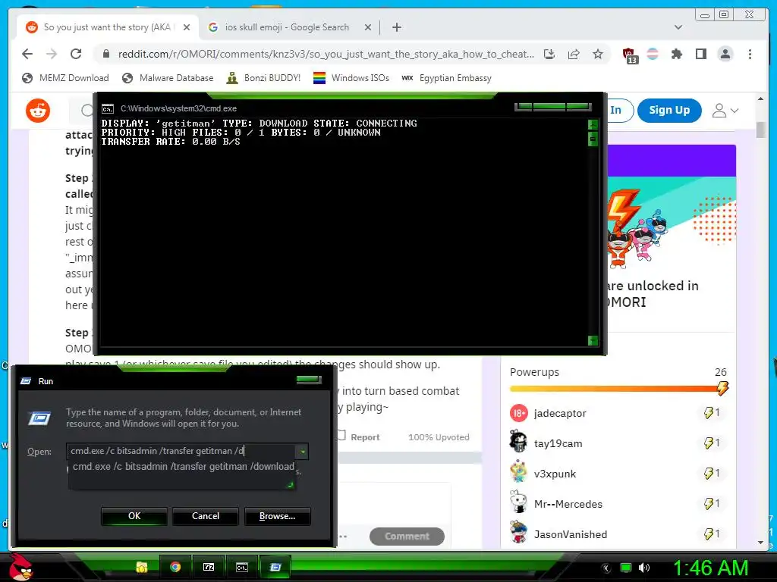This screenshot has height=582, width=777.
Task: Open tay19cam in the Powerups list
Action: pyautogui.click(x=558, y=443)
